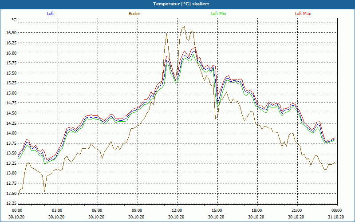Click the chart title Temperatur [°C] skaliert
Image resolution: width=355 pixels, height=222 pixels.
click(x=181, y=4)
